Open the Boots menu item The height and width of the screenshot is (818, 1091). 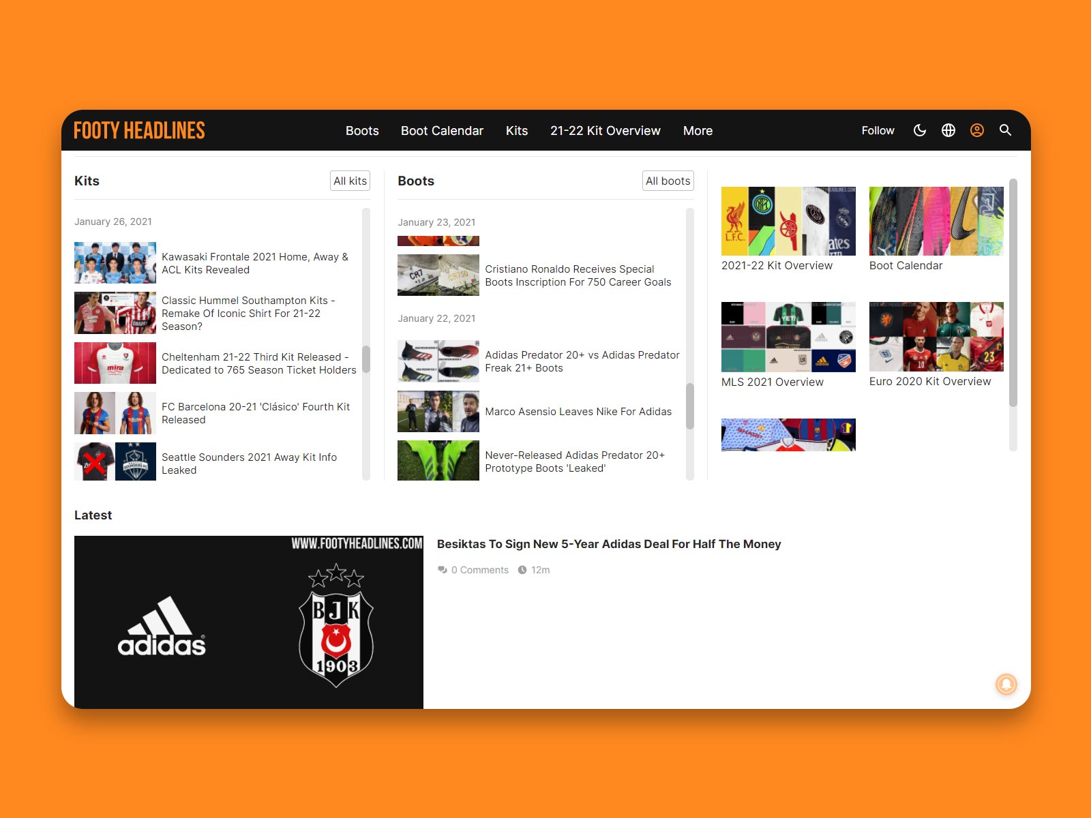pyautogui.click(x=362, y=131)
